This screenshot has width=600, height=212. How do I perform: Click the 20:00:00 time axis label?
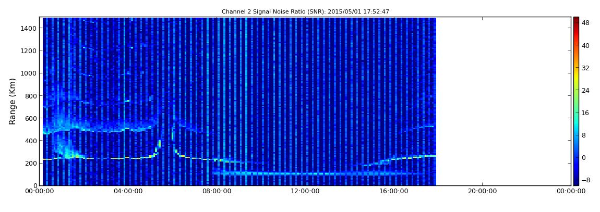point(483,191)
